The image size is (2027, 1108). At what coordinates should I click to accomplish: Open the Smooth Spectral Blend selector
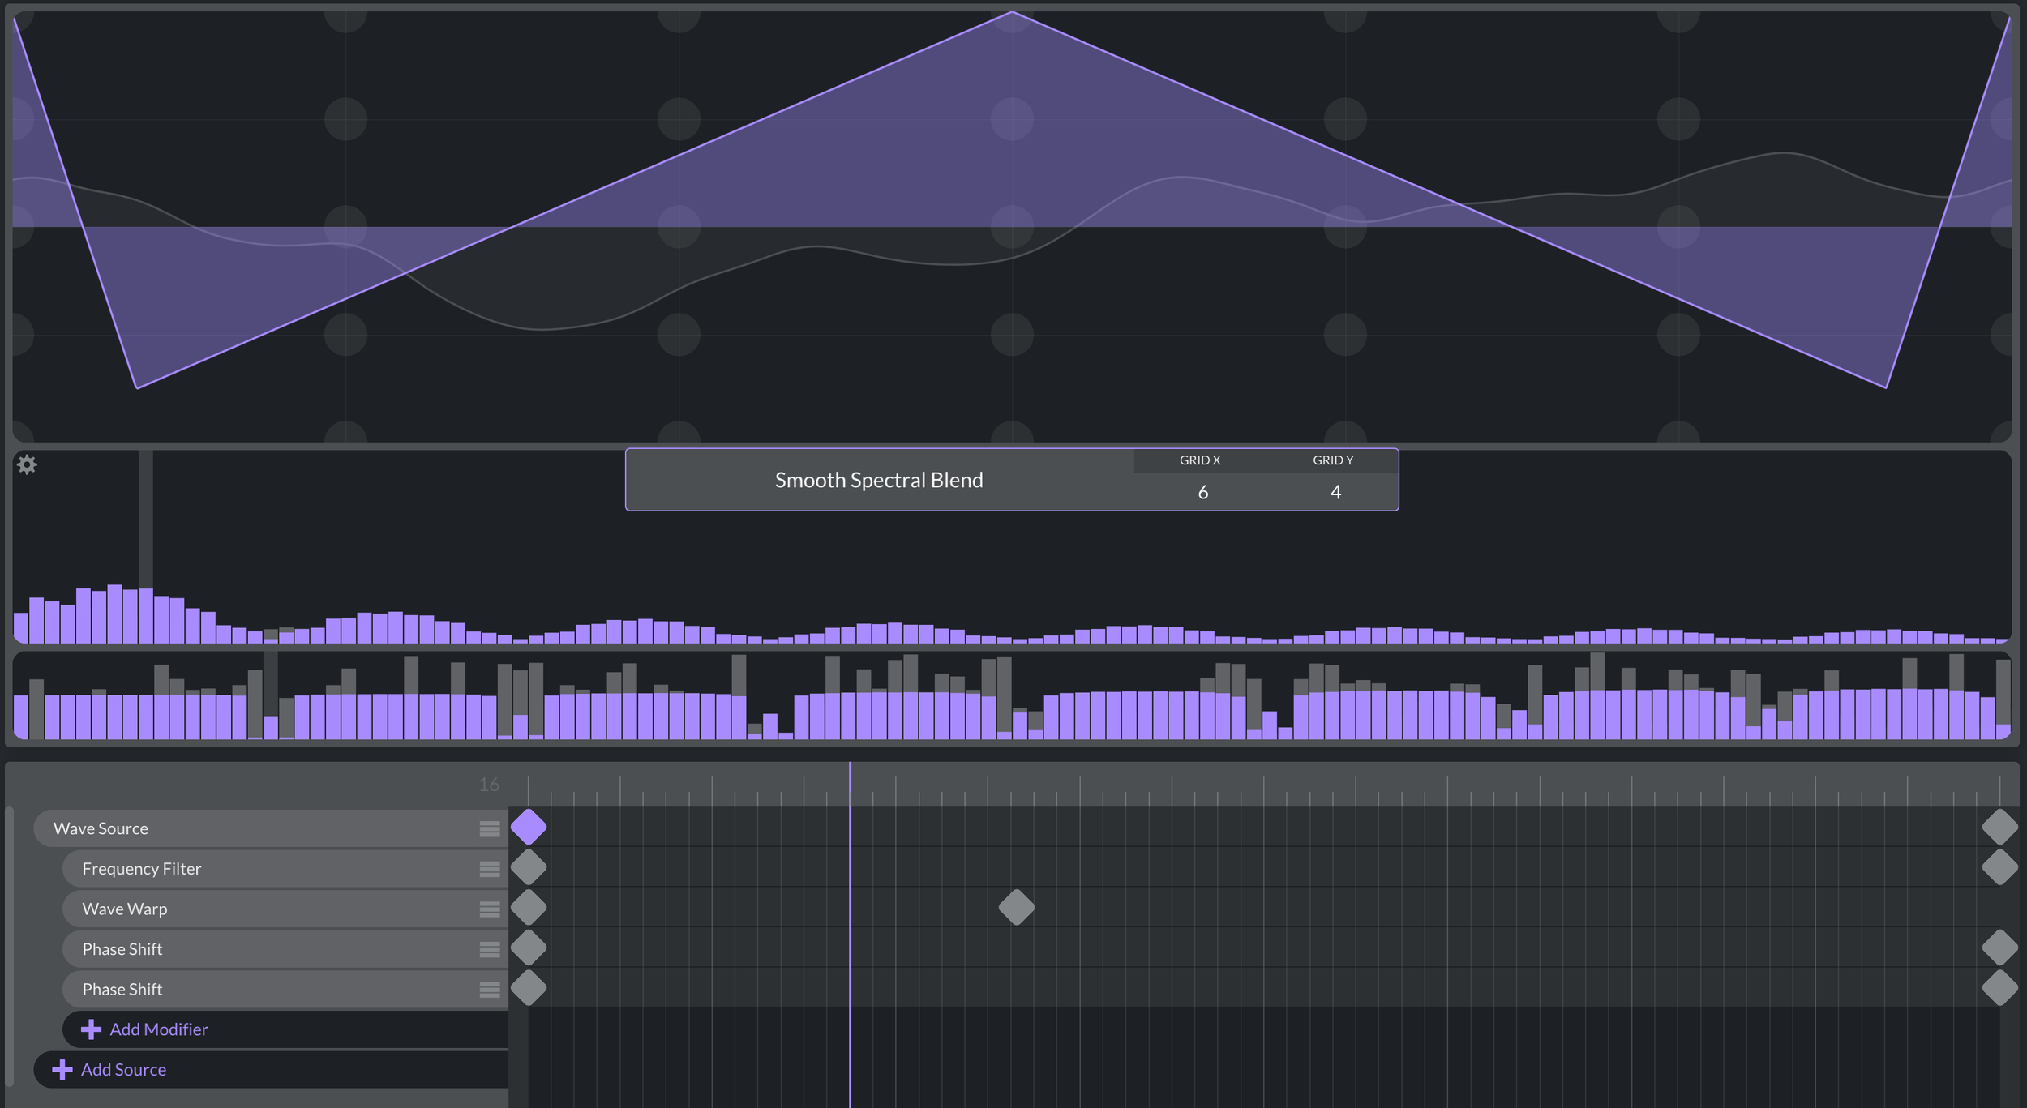878,480
